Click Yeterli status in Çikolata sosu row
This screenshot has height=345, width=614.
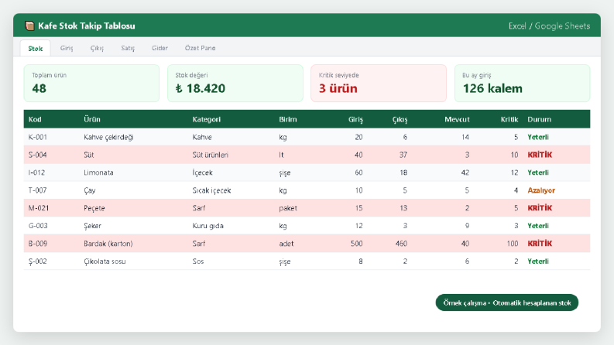[x=538, y=261]
